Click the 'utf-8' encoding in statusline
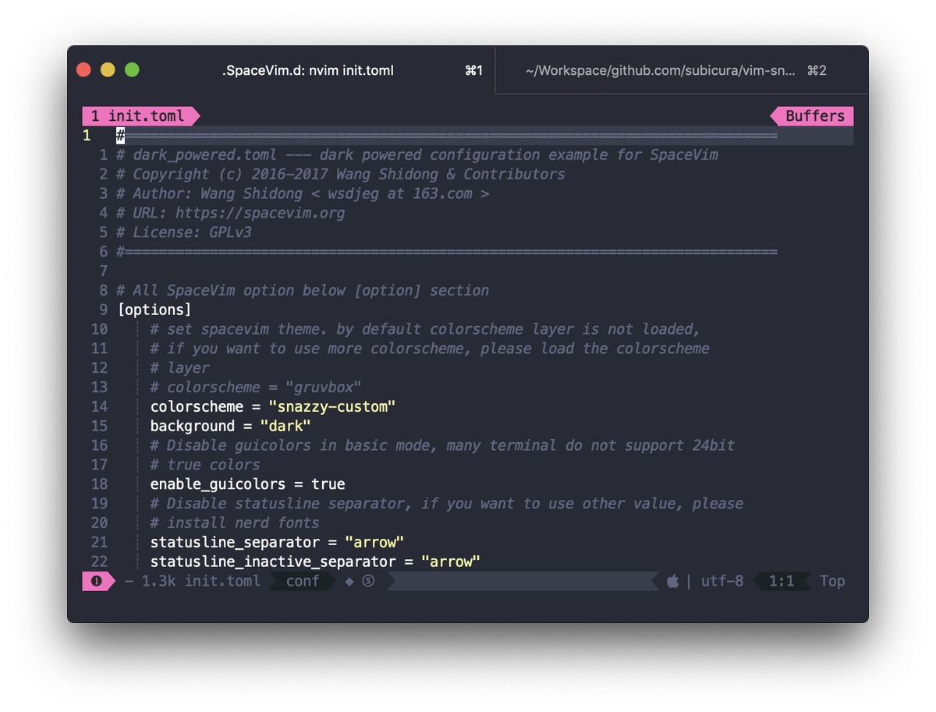 tap(722, 581)
